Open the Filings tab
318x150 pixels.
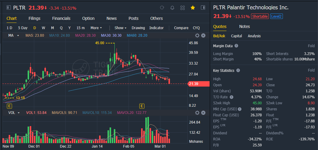point(35,18)
